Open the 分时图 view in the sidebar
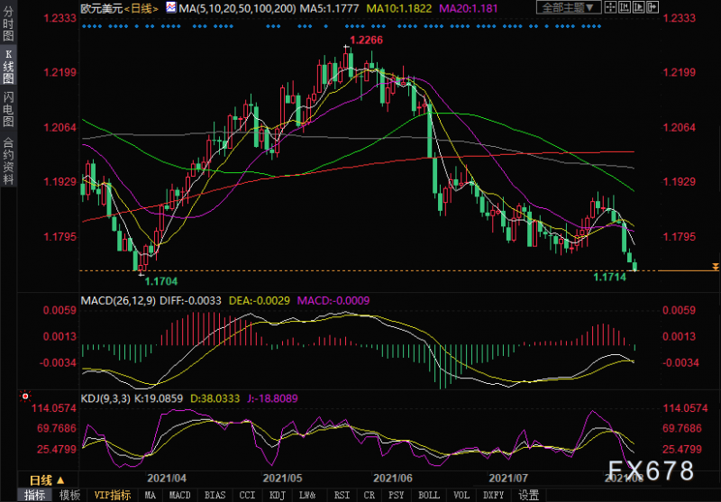The image size is (721, 502). coord(8,23)
